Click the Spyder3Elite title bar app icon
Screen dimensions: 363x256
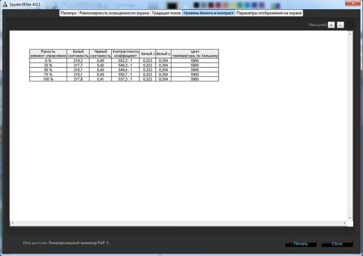[5, 5]
